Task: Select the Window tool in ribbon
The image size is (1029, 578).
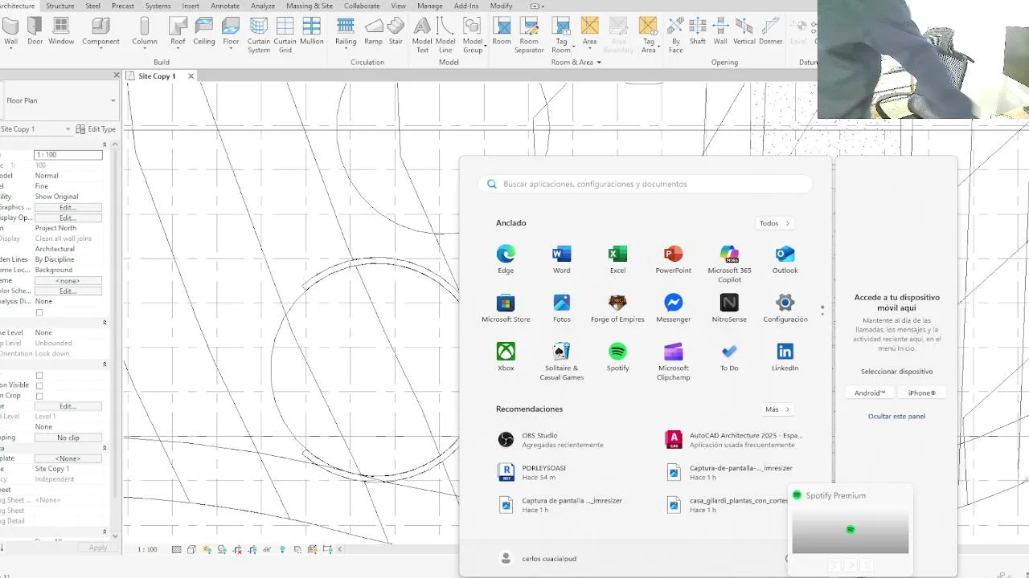Action: point(61,31)
